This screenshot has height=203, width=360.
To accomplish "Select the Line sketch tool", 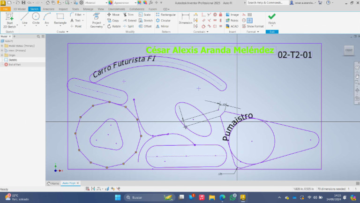I will 24,19.
